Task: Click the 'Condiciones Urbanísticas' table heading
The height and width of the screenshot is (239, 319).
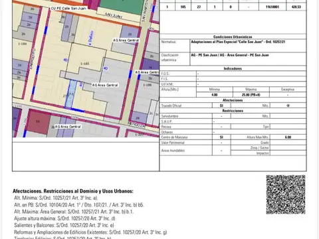Action: (233, 37)
